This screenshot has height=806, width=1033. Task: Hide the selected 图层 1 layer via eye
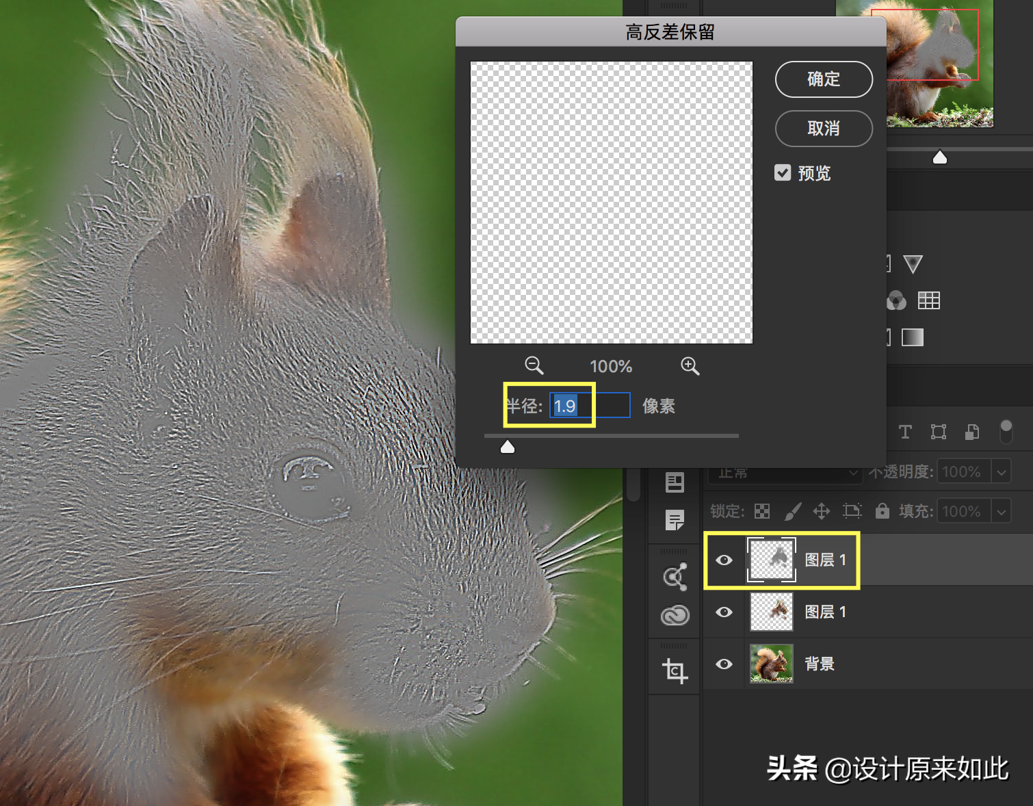pyautogui.click(x=724, y=560)
